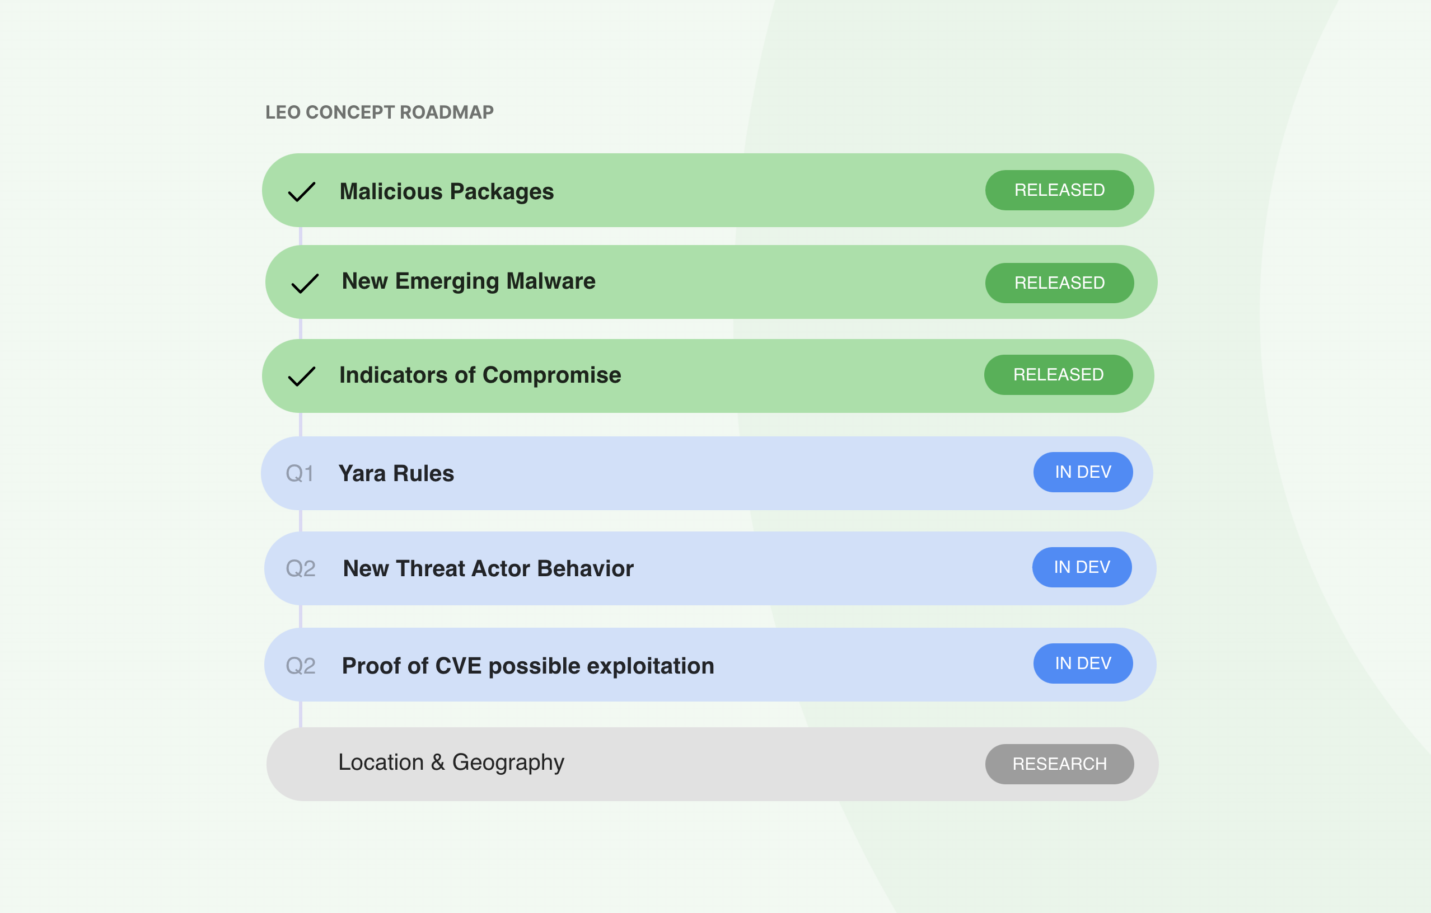Click the checkmark beside Malicious Packages
The height and width of the screenshot is (913, 1431).
pyautogui.click(x=301, y=192)
